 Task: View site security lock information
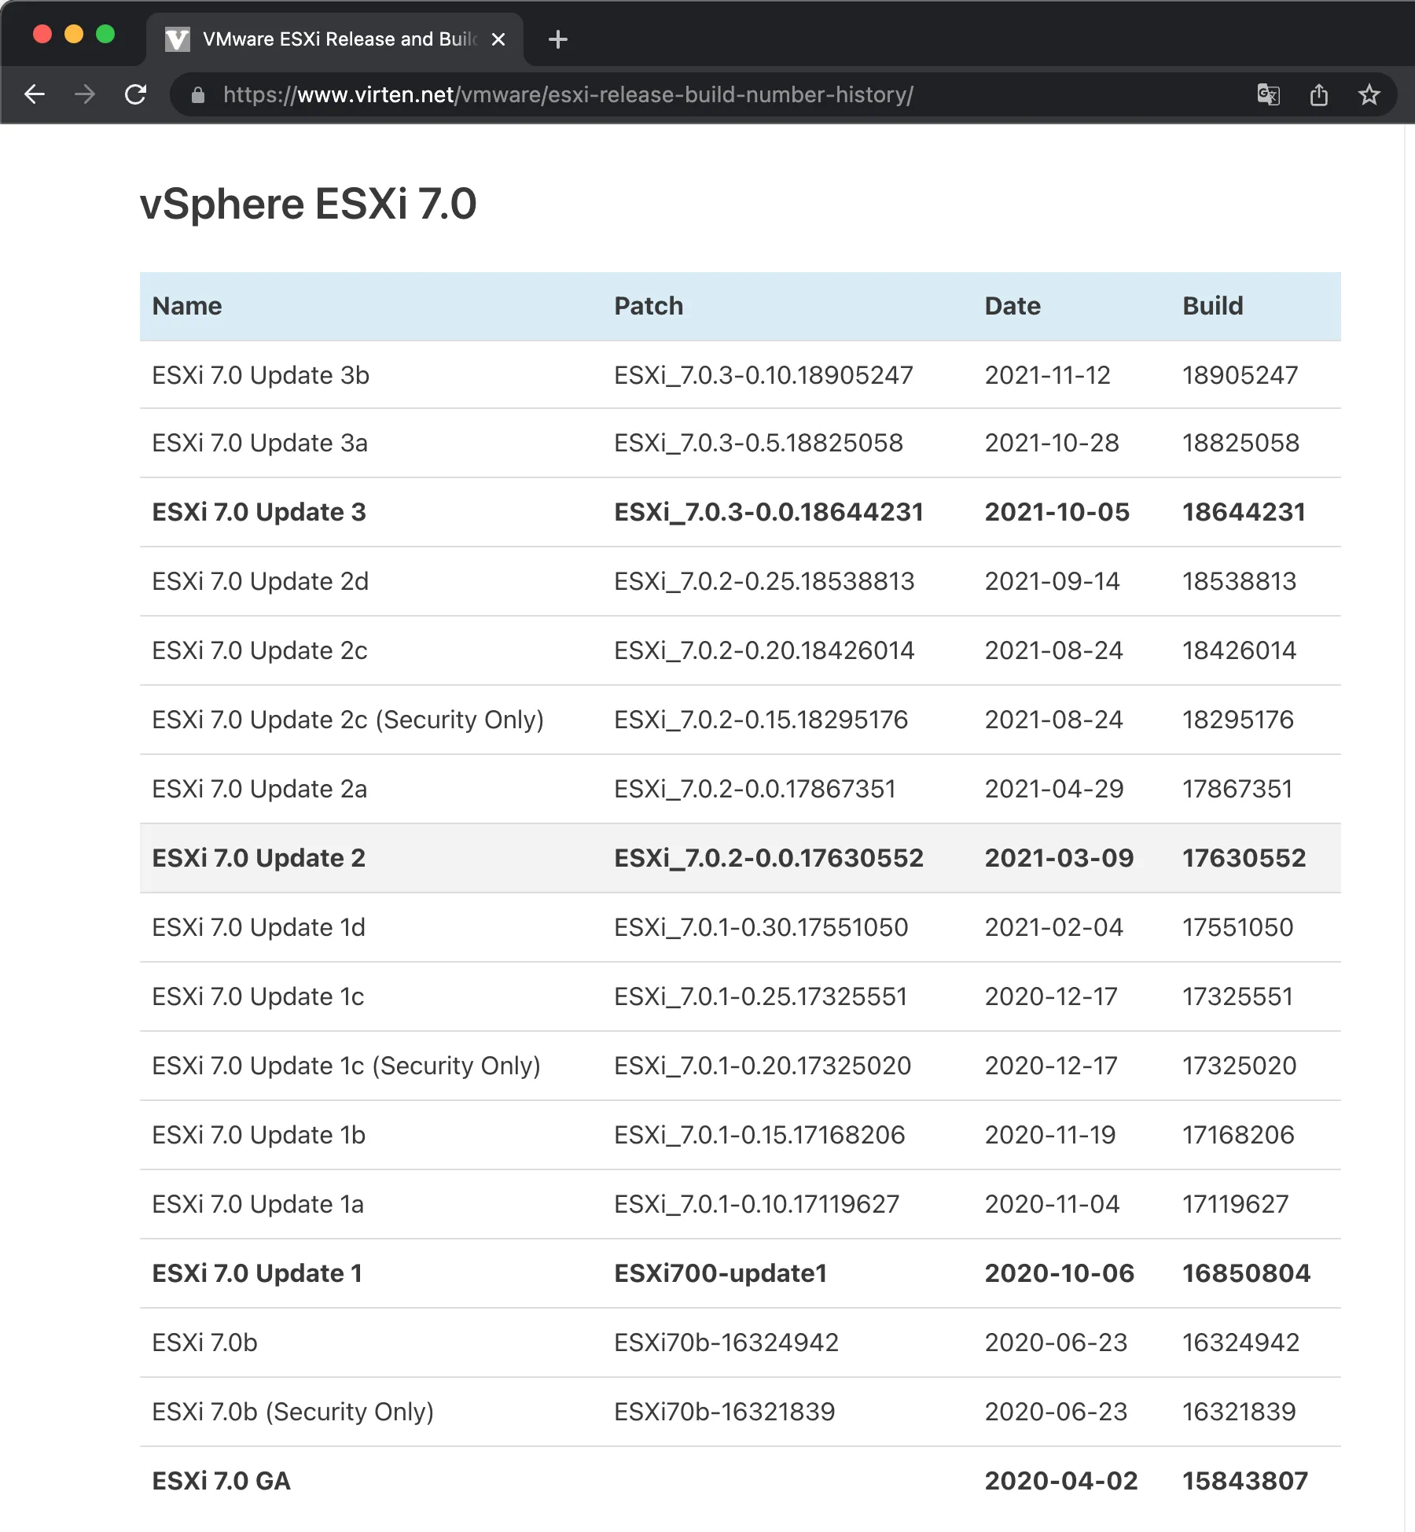click(x=198, y=95)
